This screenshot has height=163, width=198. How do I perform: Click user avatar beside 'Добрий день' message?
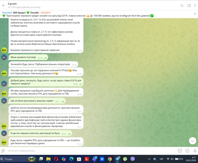point(4,83)
